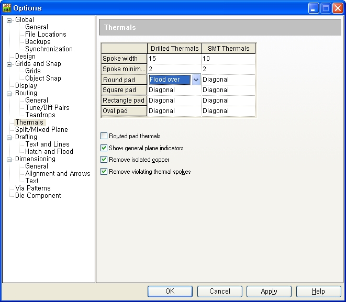Viewport: 346px width, 302px height.
Task: Open Alignment and Arrows options
Action: pos(58,173)
